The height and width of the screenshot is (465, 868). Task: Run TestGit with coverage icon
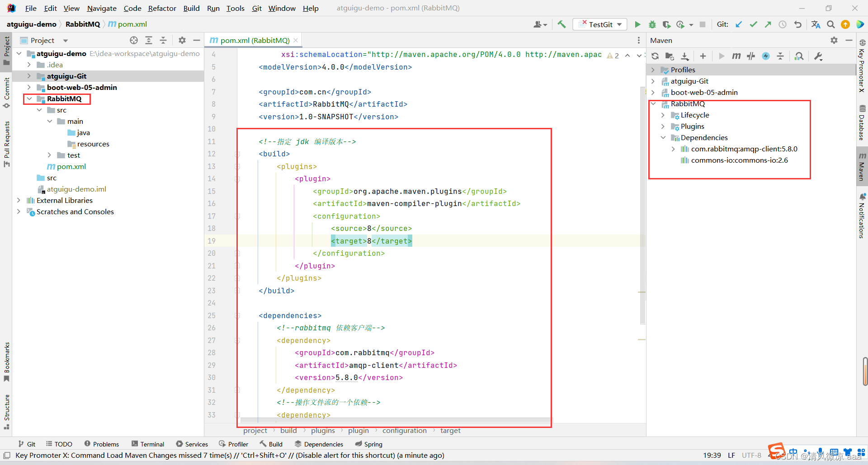[666, 24]
